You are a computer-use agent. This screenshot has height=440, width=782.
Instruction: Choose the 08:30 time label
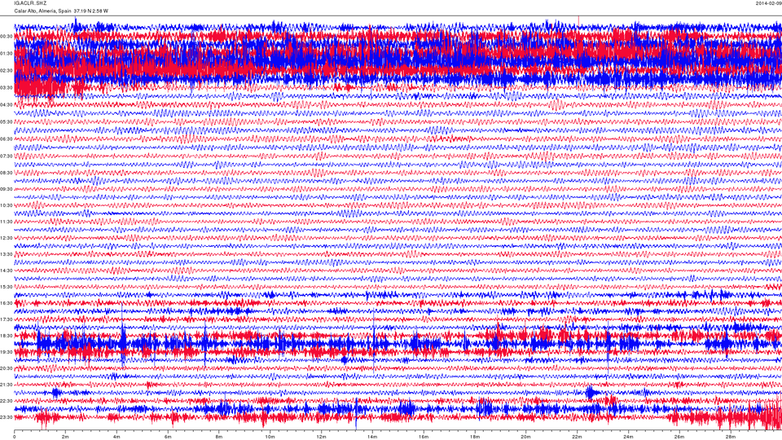point(7,173)
